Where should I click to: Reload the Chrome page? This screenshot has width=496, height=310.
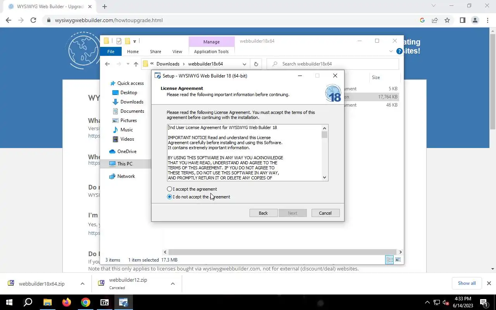33,20
